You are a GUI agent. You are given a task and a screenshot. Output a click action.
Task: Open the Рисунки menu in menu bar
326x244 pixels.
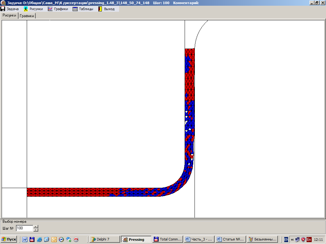pyautogui.click(x=33, y=9)
